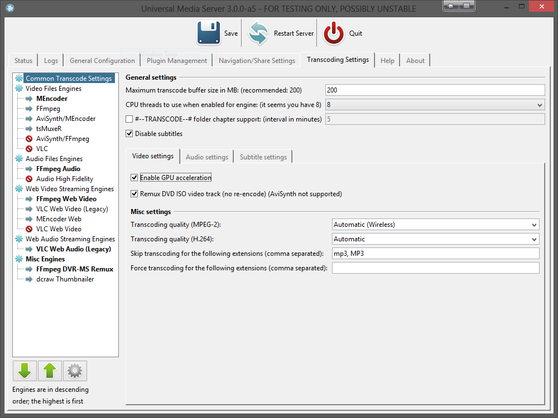Click the snowflake icon beside Misc Engines
The width and height of the screenshot is (558, 418).
[19, 259]
